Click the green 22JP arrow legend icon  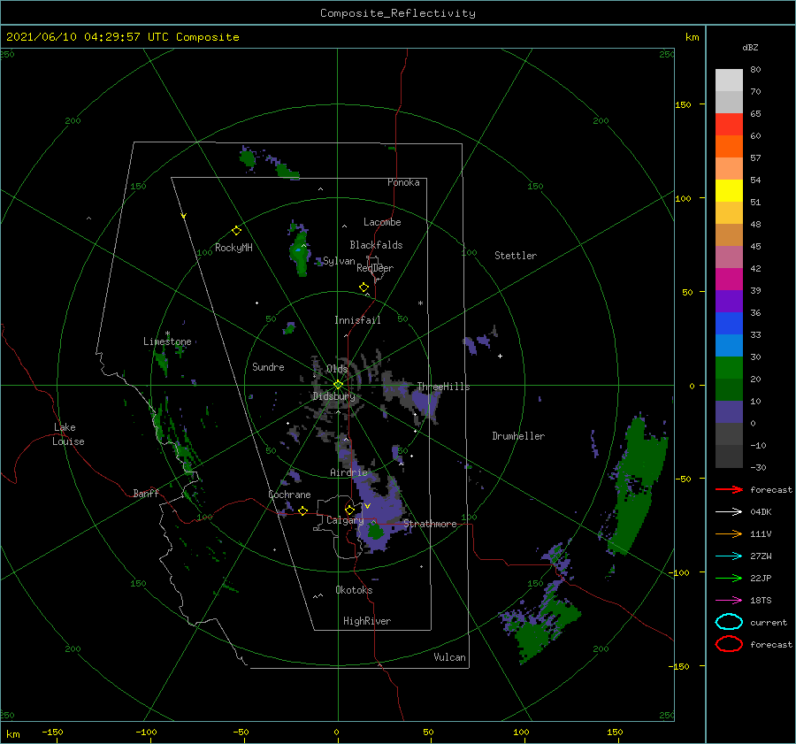pyautogui.click(x=729, y=578)
